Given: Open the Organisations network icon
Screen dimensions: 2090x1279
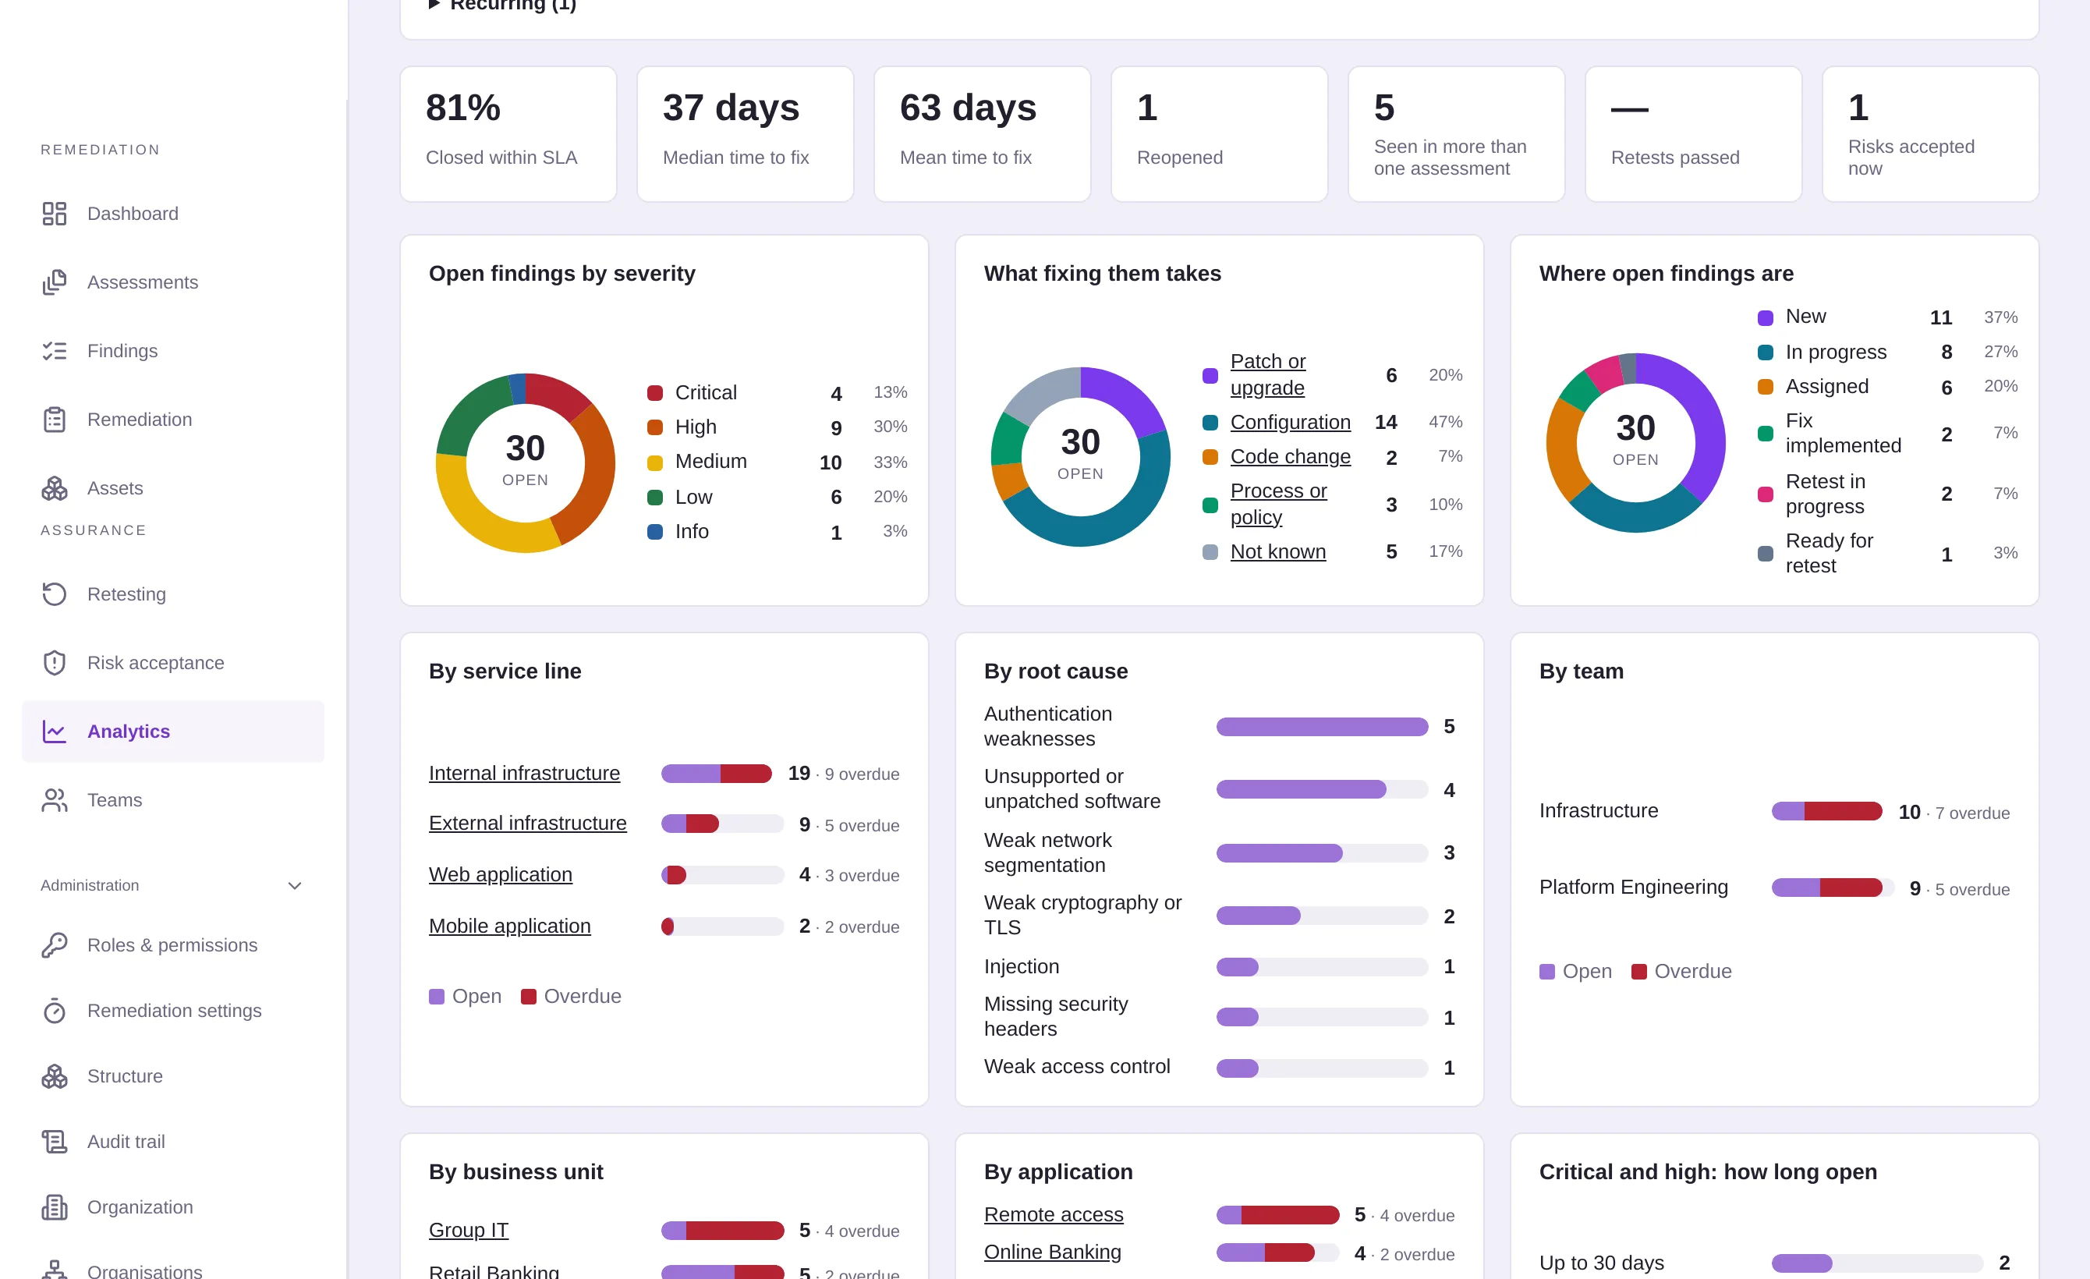Looking at the screenshot, I should [55, 1270].
